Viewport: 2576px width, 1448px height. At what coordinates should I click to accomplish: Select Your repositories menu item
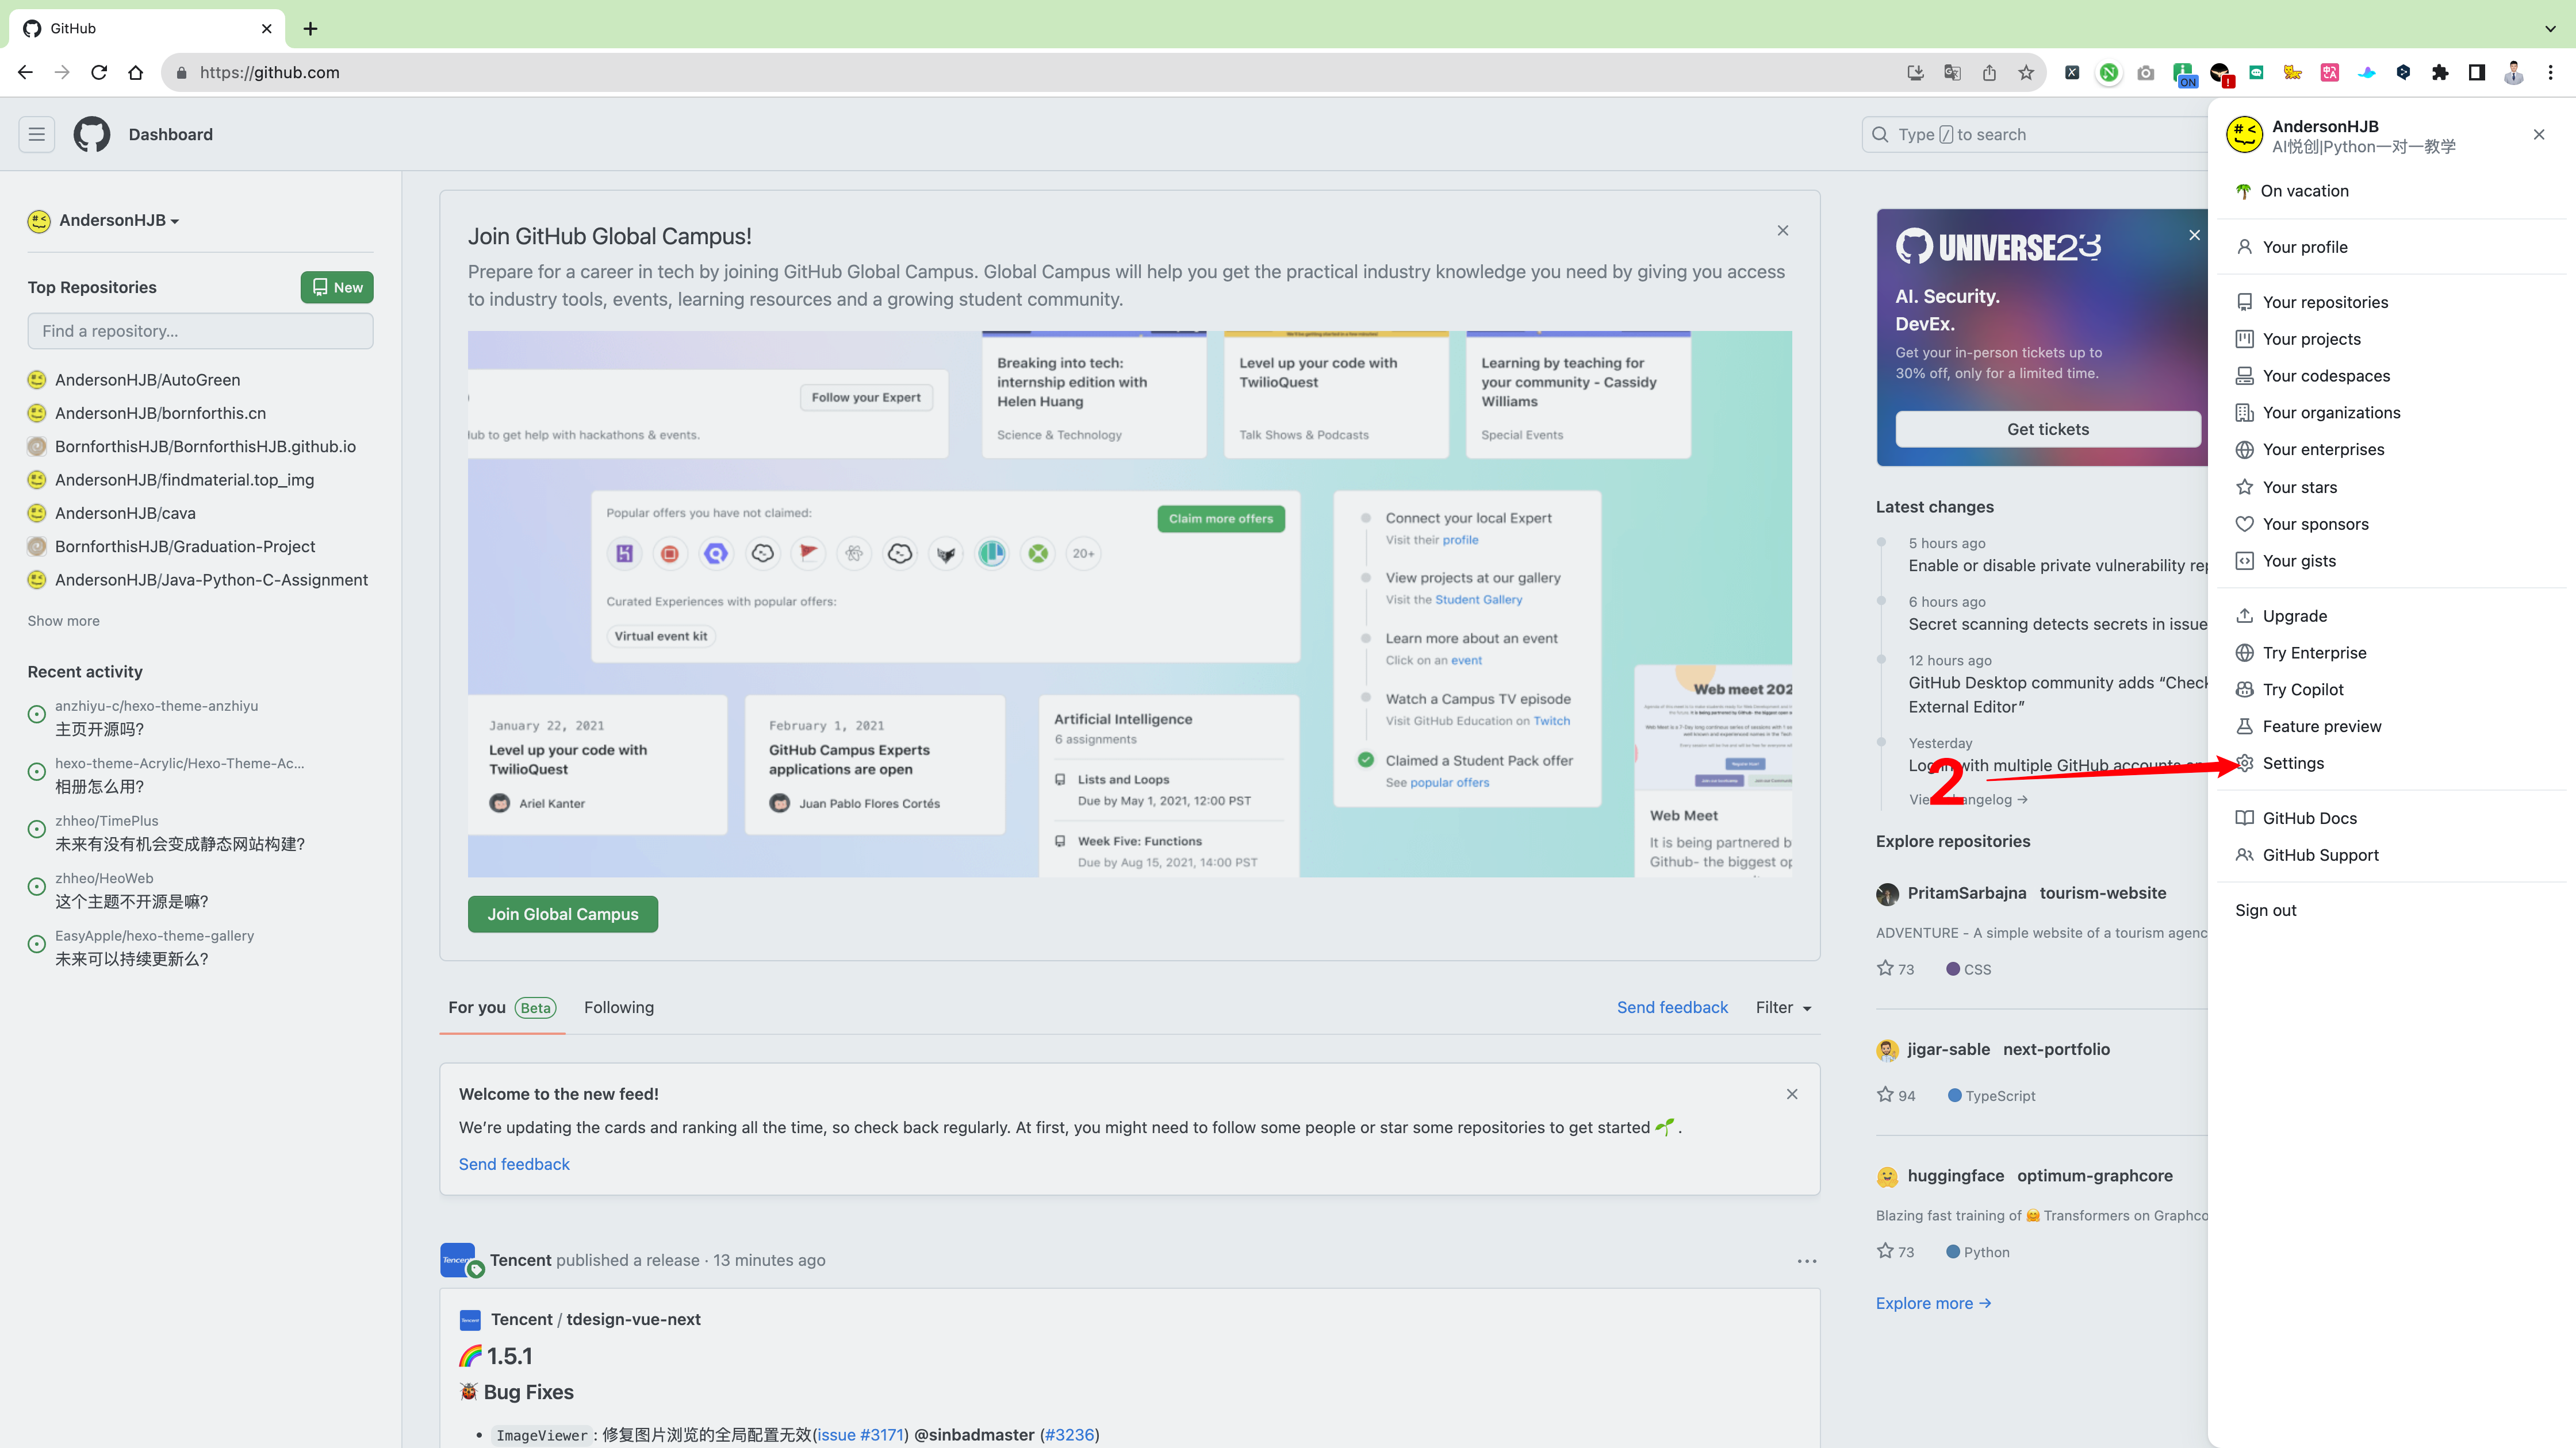[x=2391, y=302]
